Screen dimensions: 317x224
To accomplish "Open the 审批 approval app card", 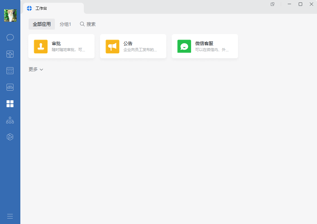I will [x=61, y=46].
